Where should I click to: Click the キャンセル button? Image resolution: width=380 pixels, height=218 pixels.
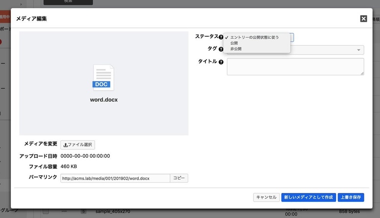click(x=266, y=197)
